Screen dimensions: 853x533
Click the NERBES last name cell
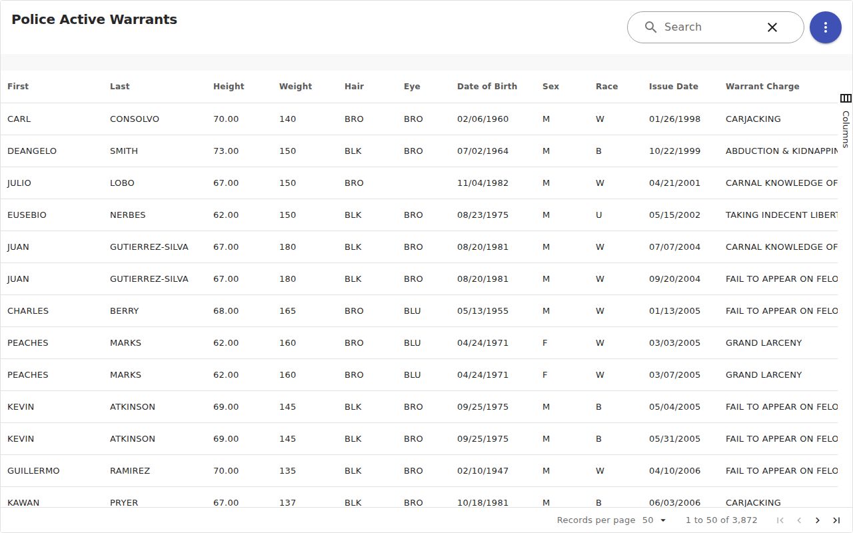point(155,215)
